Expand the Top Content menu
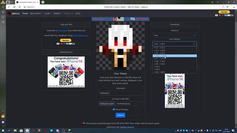The image size is (237, 133). [36, 13]
